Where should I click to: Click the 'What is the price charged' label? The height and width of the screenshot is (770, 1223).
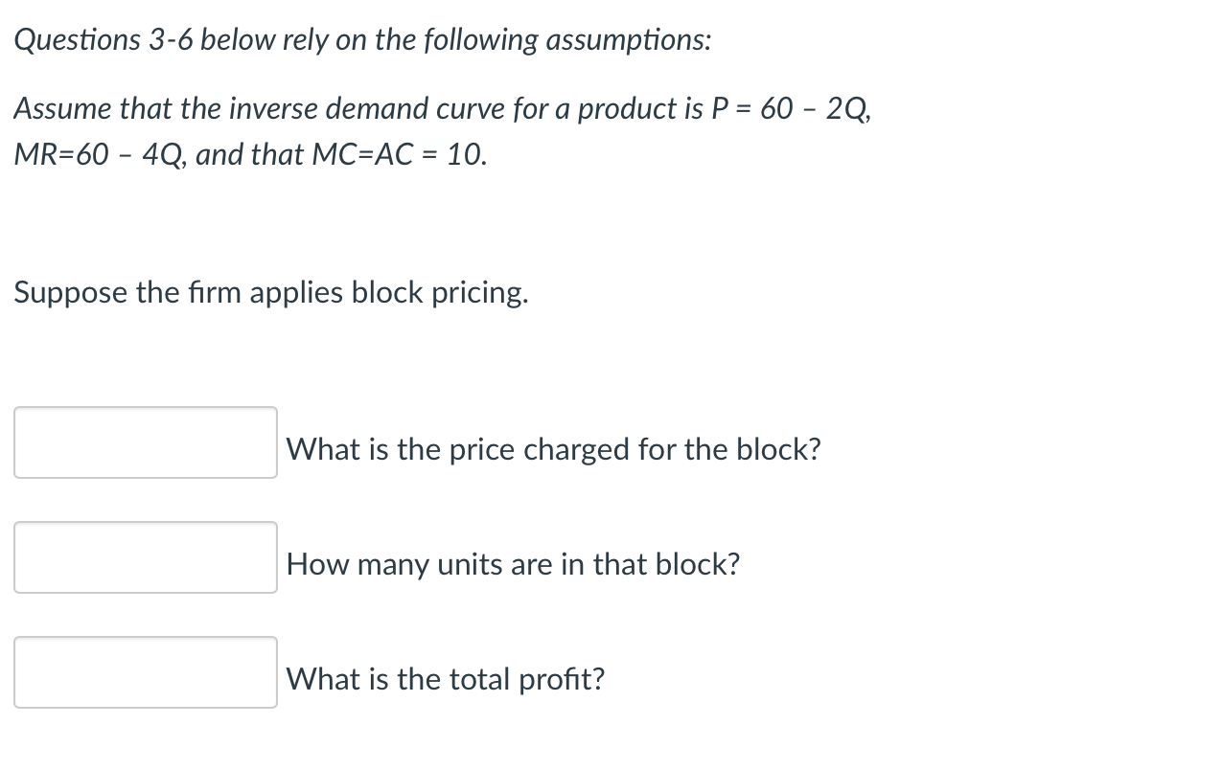click(553, 449)
